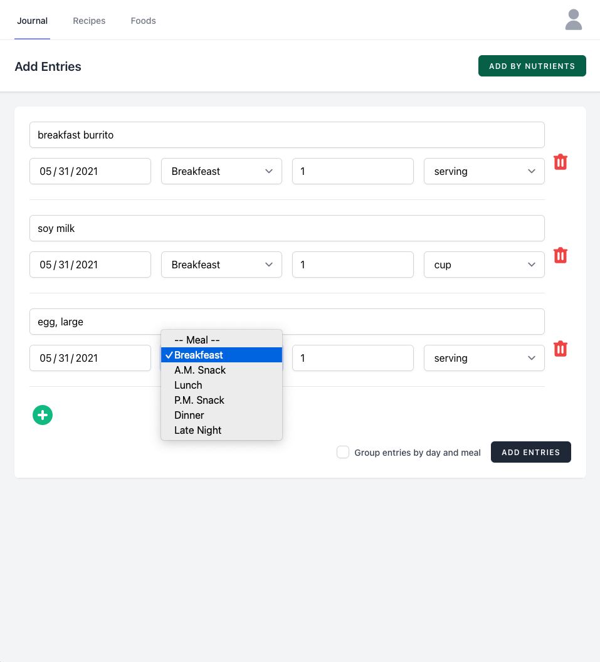Image resolution: width=600 pixels, height=662 pixels.
Task: Delete the soy milk entry
Action: click(x=561, y=256)
